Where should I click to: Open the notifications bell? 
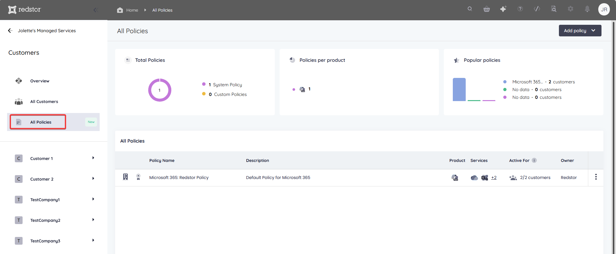coord(587,9)
